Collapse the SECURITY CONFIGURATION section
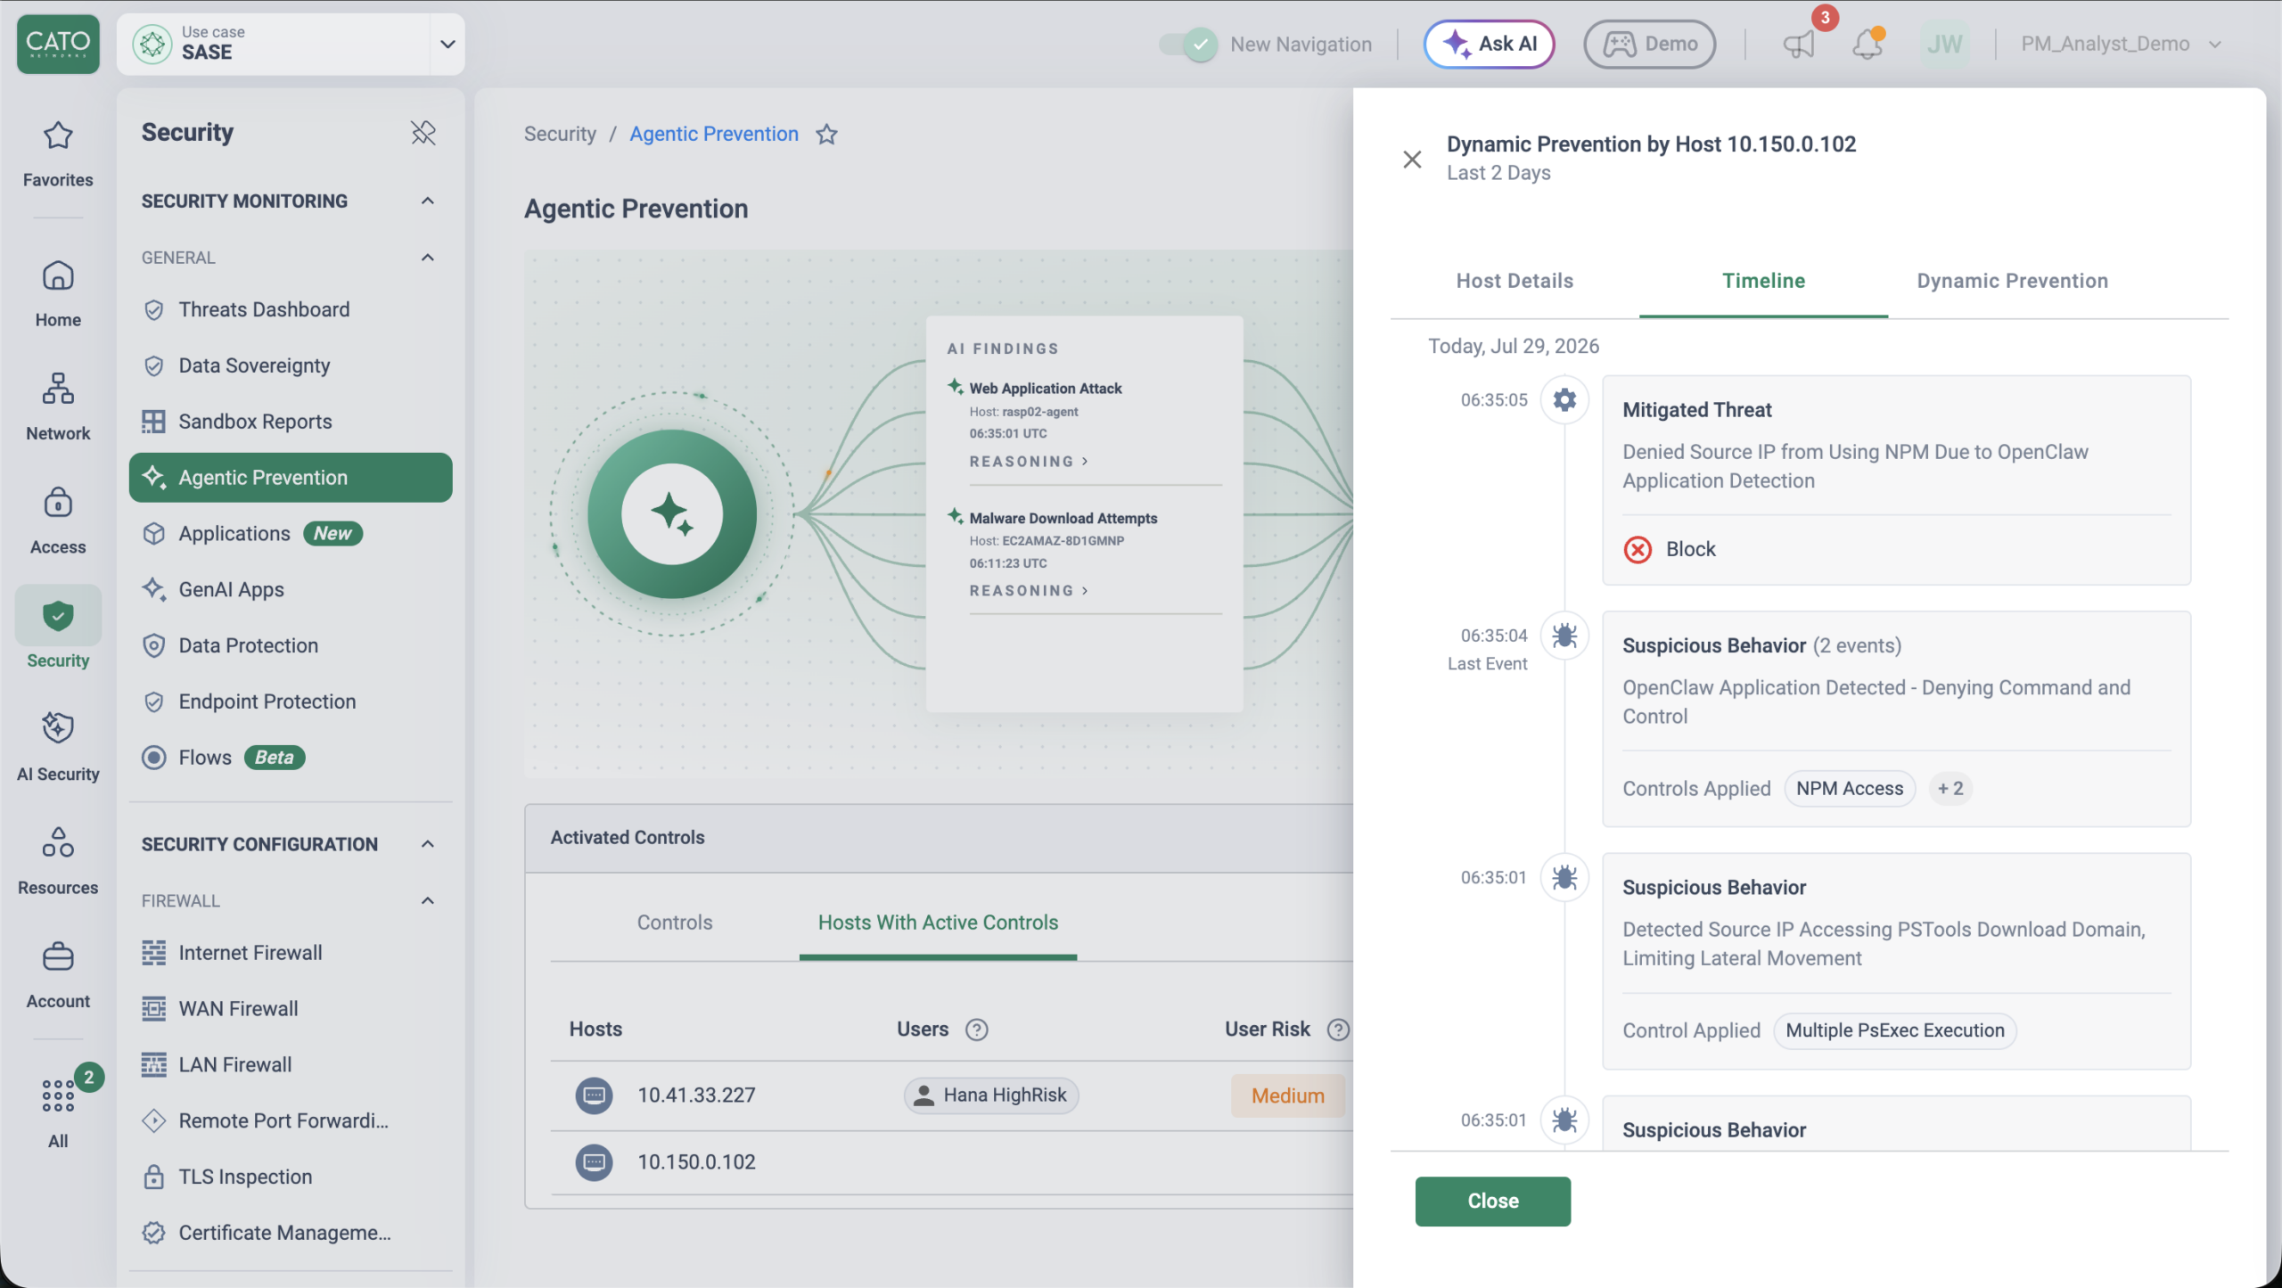2282x1288 pixels. tap(428, 844)
